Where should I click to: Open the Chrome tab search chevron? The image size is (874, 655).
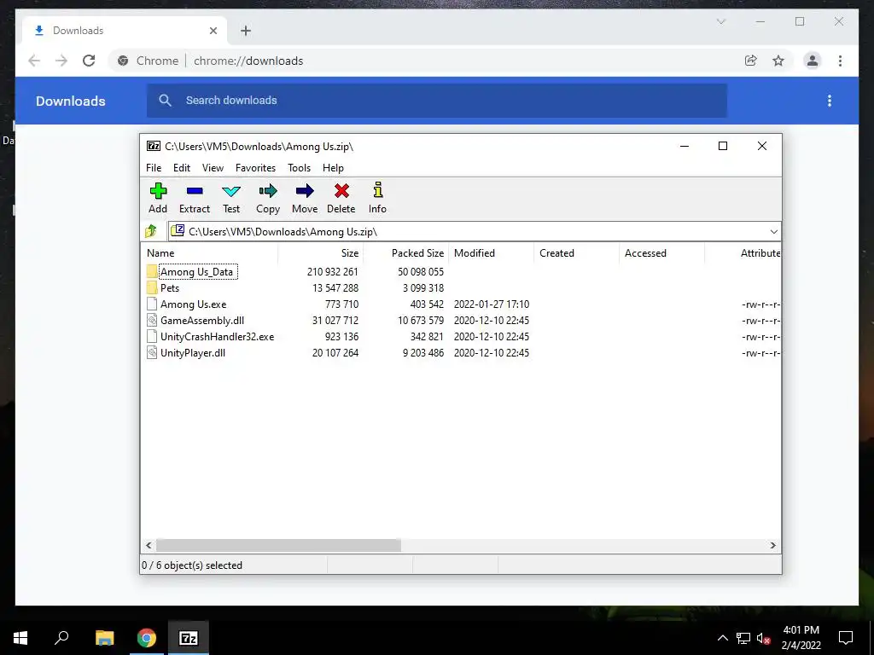tap(720, 21)
